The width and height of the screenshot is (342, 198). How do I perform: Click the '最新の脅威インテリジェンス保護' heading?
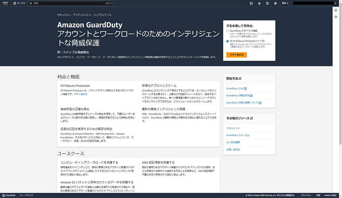click(x=163, y=109)
